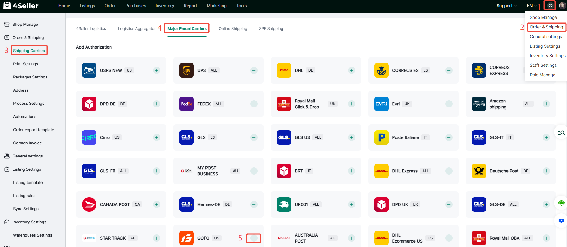
Task: Click plus for BRT IT
Action: [352, 171]
